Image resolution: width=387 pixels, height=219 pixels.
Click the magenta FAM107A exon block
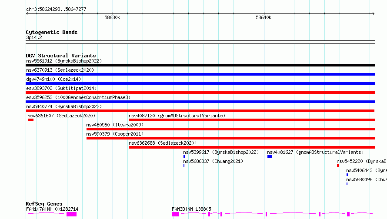click(72, 214)
